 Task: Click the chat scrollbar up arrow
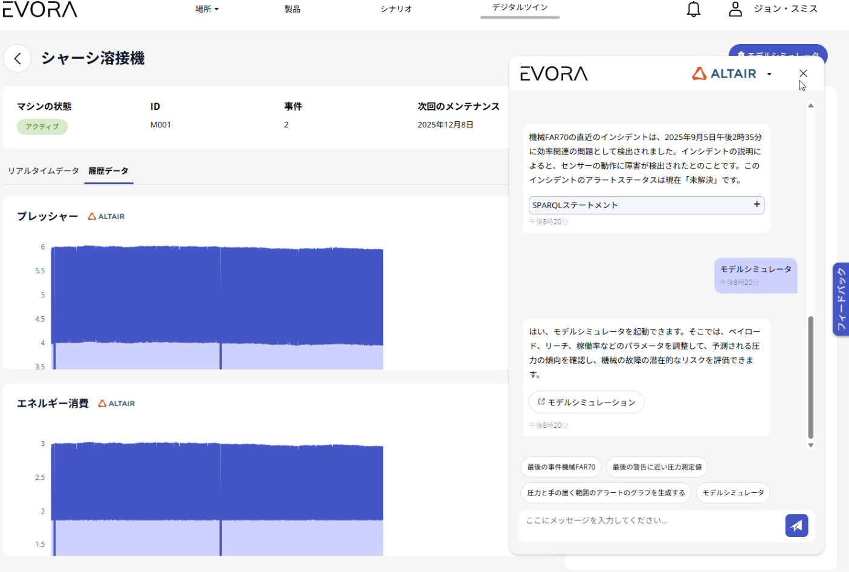(811, 106)
